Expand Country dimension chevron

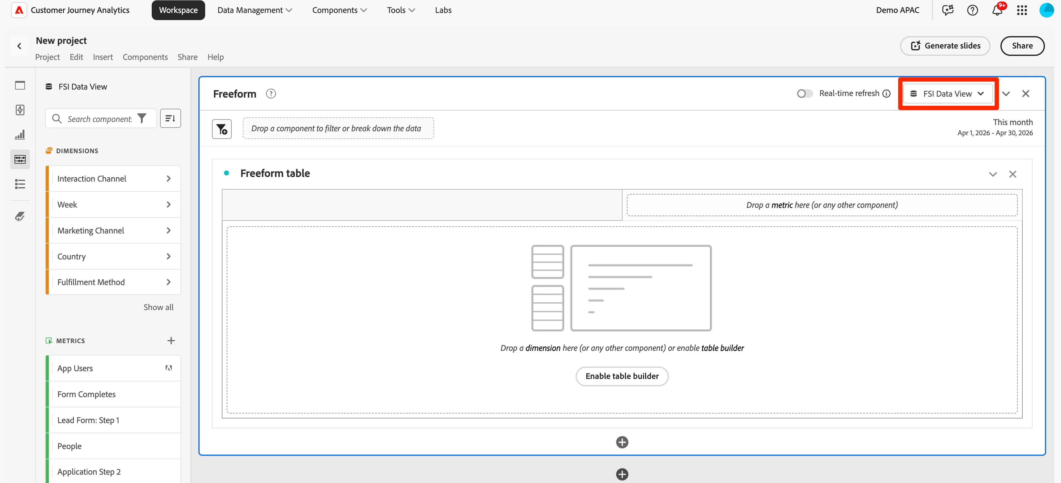[x=168, y=257]
